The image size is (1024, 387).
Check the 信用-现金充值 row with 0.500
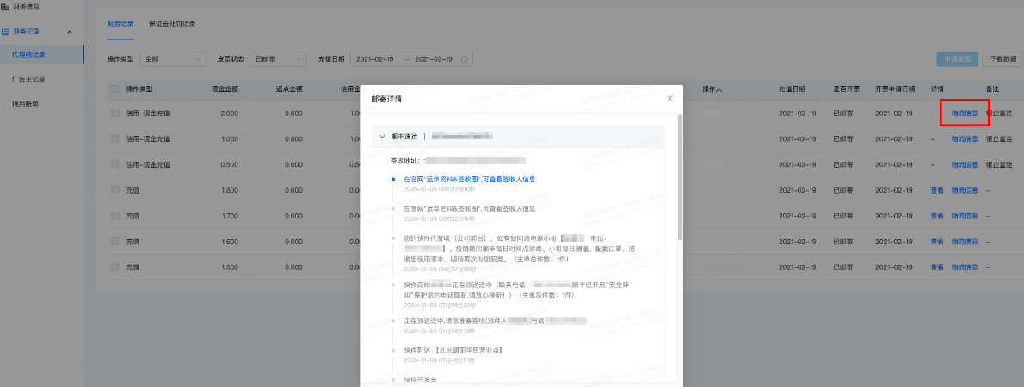[115, 164]
